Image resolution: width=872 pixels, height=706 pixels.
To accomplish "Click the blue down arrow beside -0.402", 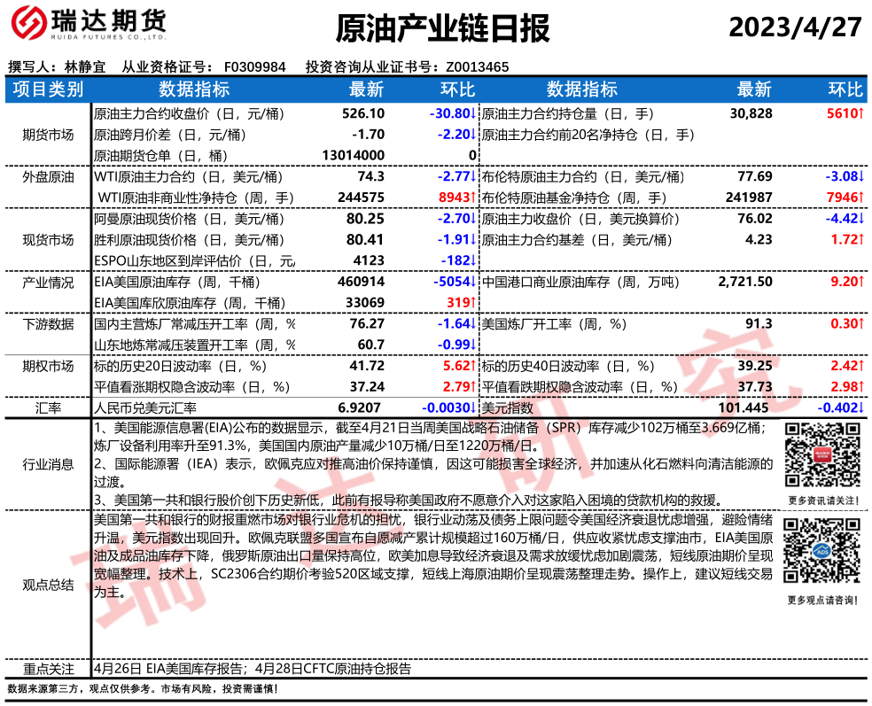I will coord(860,407).
